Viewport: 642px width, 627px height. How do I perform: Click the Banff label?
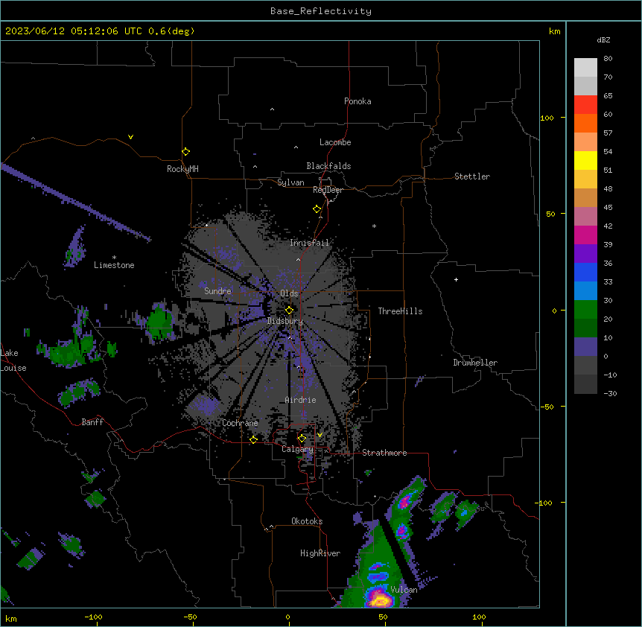[x=92, y=422]
